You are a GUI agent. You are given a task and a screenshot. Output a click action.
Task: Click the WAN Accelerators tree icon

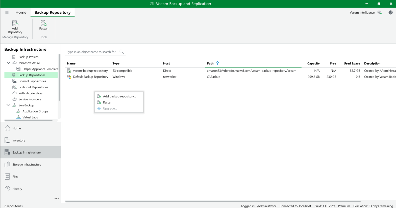[x=15, y=93]
